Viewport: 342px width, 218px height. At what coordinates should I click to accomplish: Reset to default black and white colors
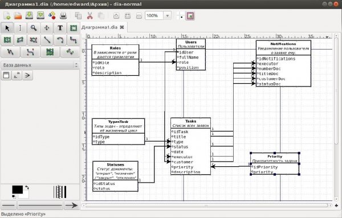pyautogui.click(x=14, y=197)
